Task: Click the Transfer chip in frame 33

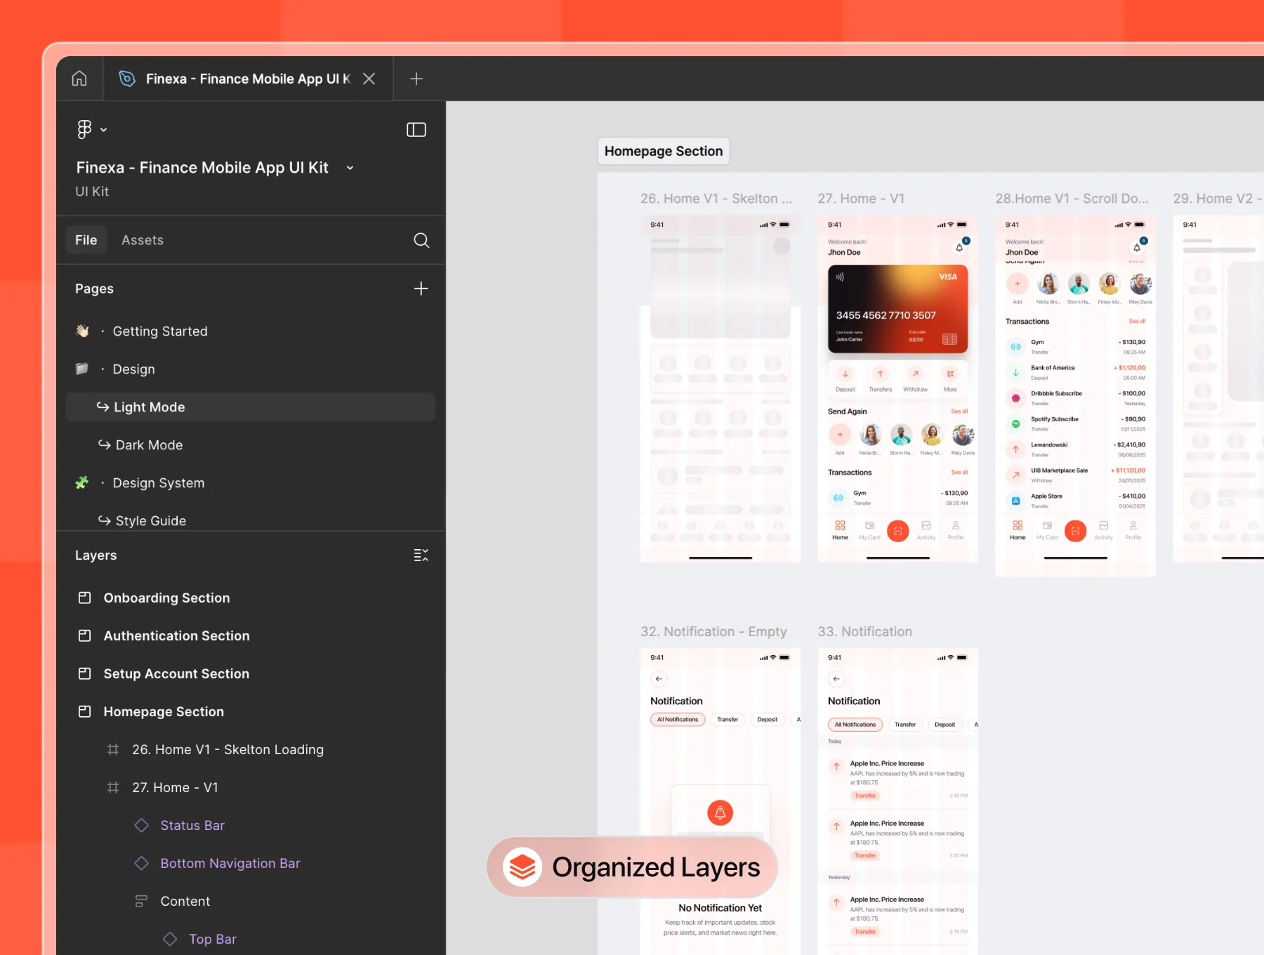Action: [x=905, y=725]
